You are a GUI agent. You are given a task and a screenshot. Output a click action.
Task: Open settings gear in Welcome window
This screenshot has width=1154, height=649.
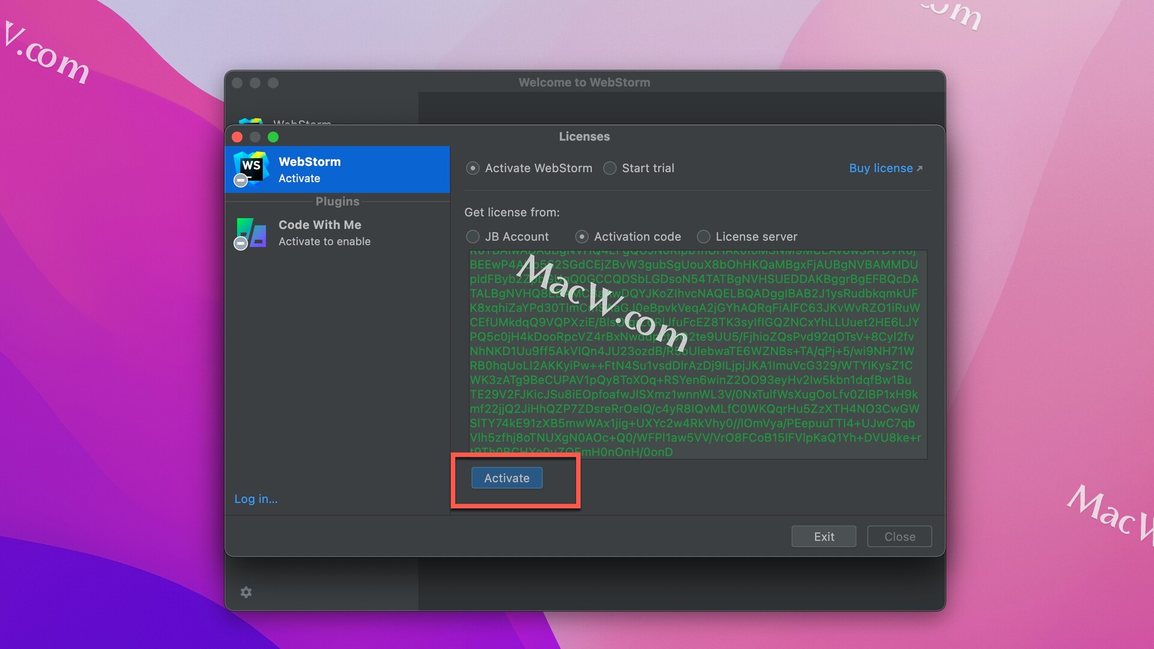pos(246,593)
